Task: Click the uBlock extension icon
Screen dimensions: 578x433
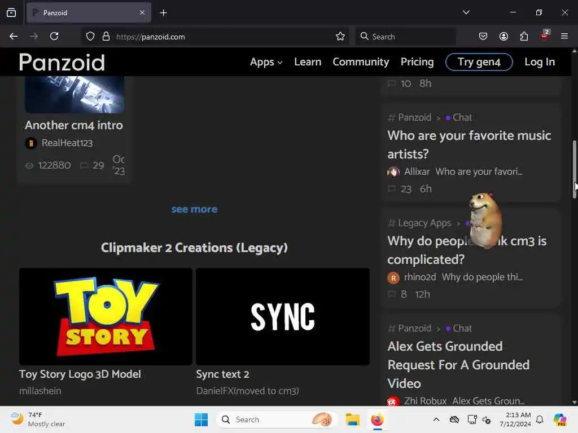Action: (x=544, y=36)
